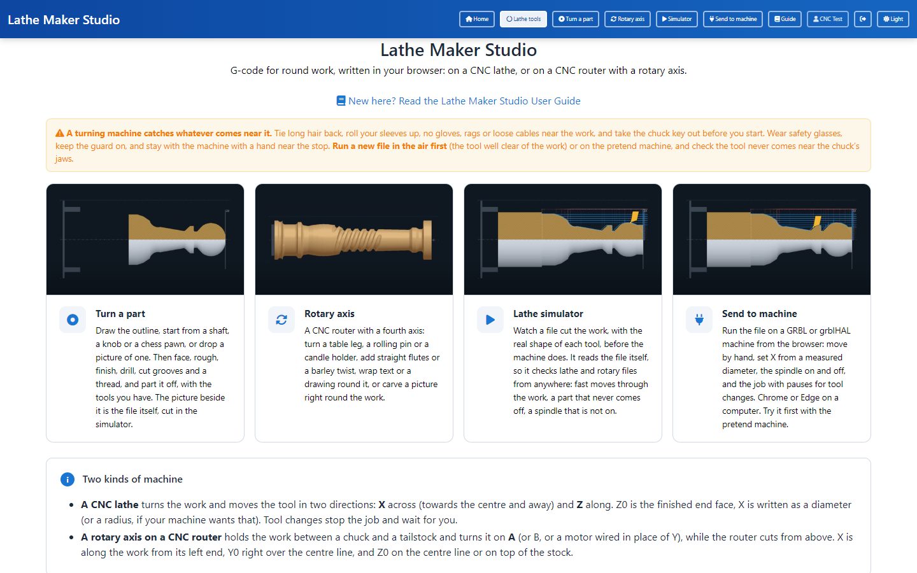Click the Two kinds of machine heading

click(x=132, y=479)
